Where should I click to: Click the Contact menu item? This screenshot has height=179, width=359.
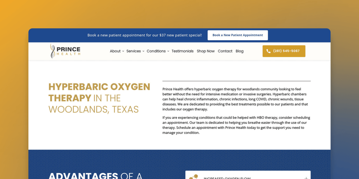[x=225, y=51]
